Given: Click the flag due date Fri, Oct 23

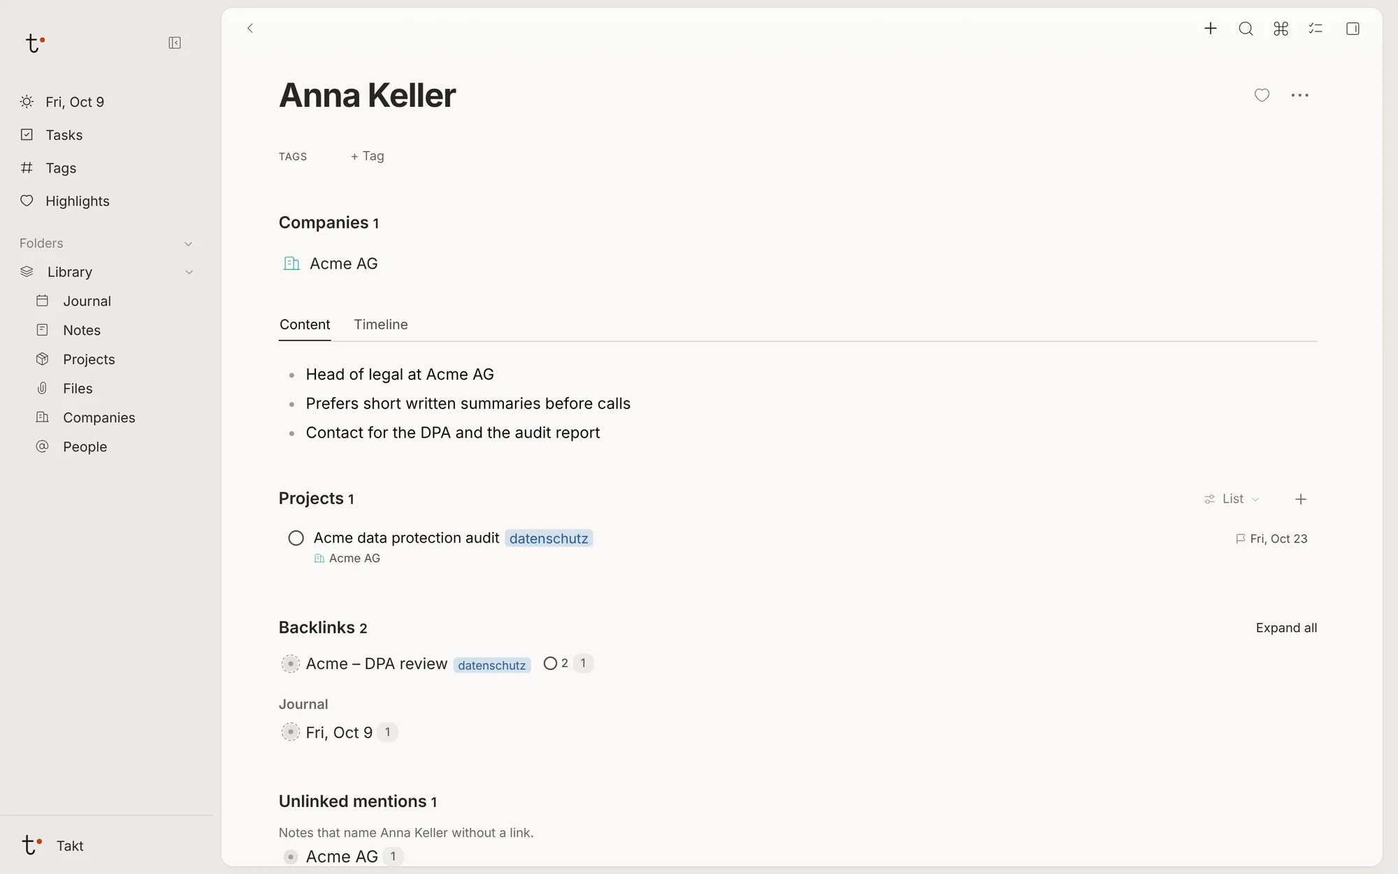Looking at the screenshot, I should point(1271,539).
